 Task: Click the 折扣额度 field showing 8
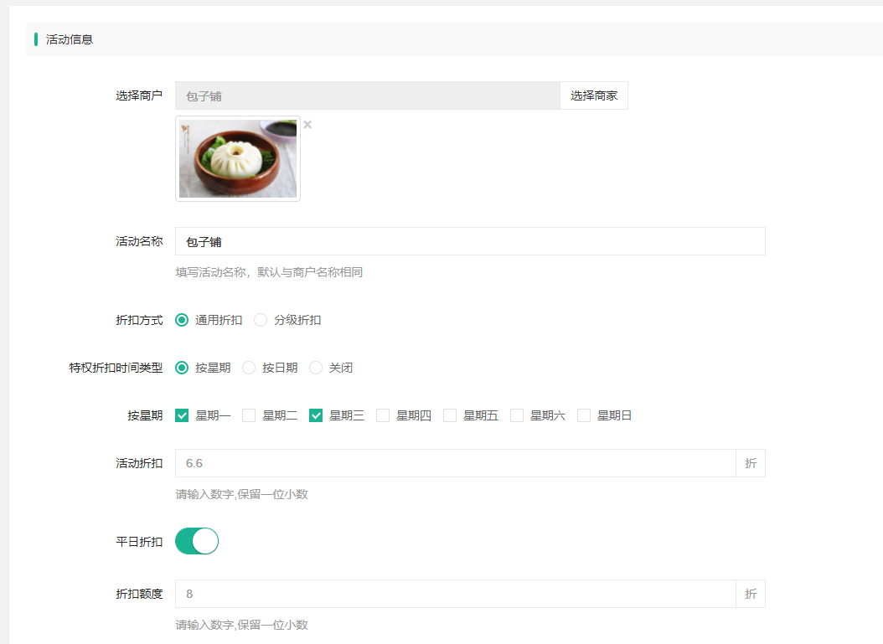pos(456,594)
